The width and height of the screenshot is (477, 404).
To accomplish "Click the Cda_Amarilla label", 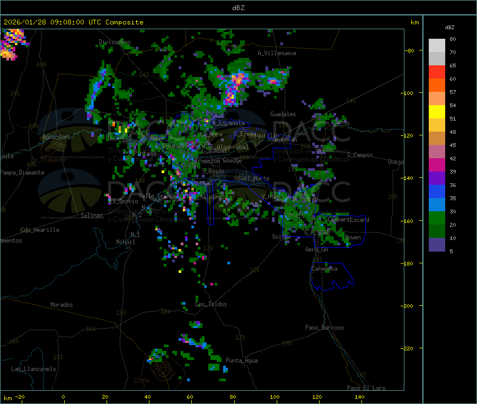I will coord(40,230).
